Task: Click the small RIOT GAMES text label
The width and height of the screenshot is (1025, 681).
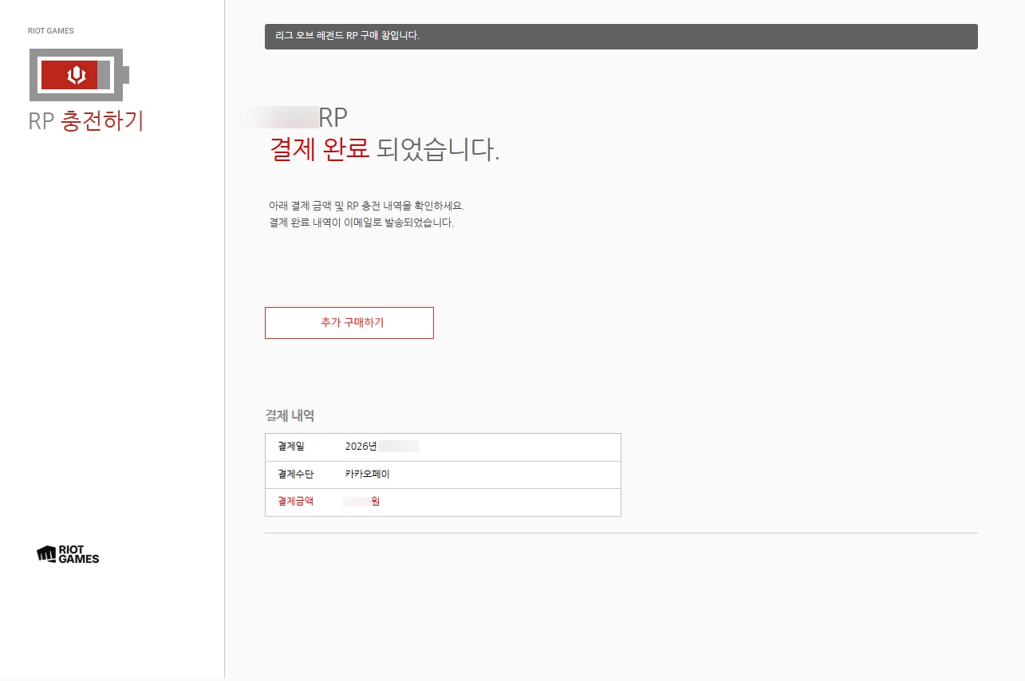Action: click(50, 31)
